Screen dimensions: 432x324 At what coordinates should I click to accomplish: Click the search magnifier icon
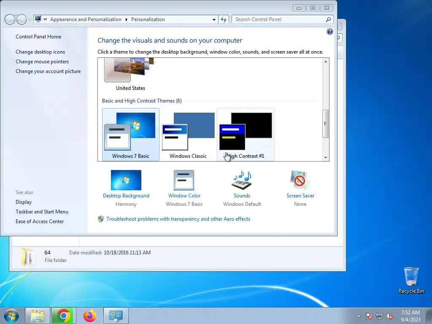click(328, 19)
